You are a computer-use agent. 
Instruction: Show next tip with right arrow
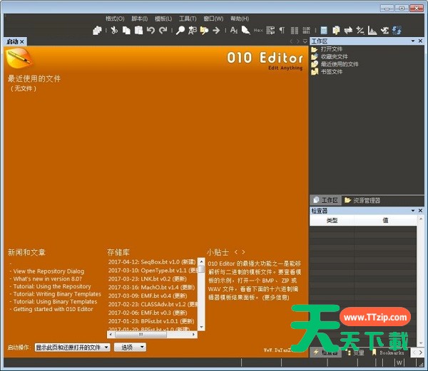pos(243,252)
